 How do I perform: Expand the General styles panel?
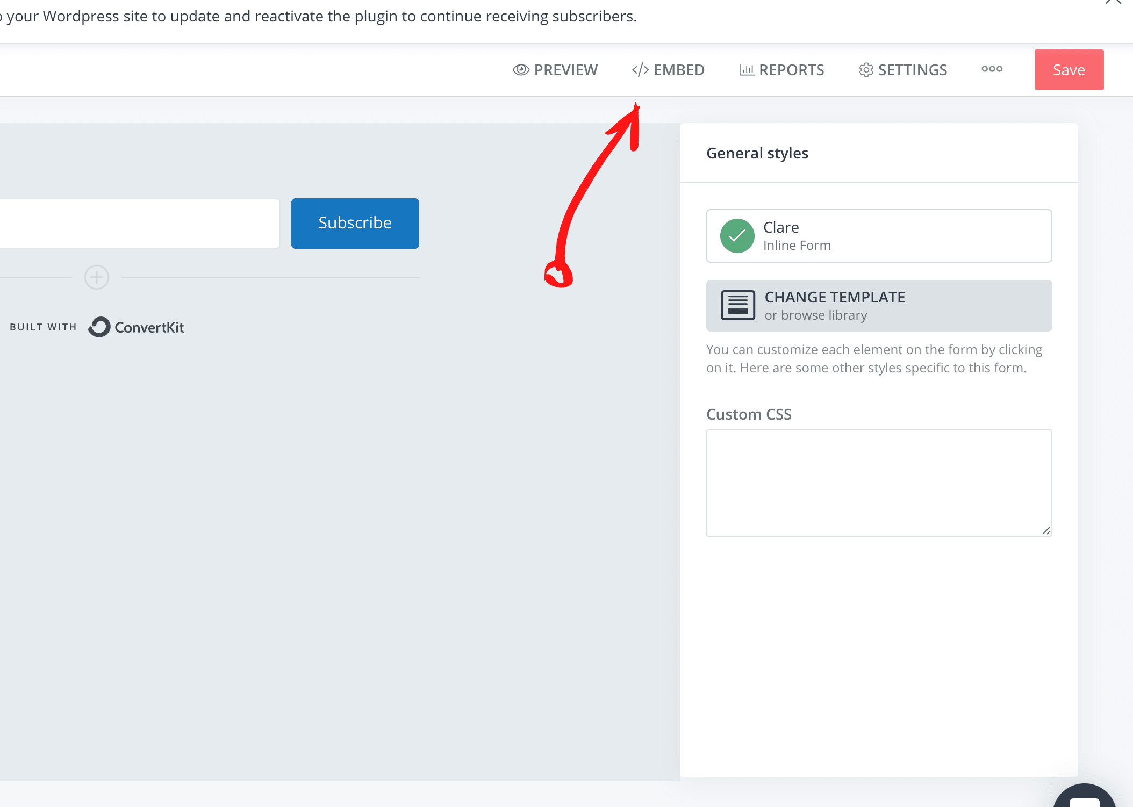pyautogui.click(x=757, y=153)
